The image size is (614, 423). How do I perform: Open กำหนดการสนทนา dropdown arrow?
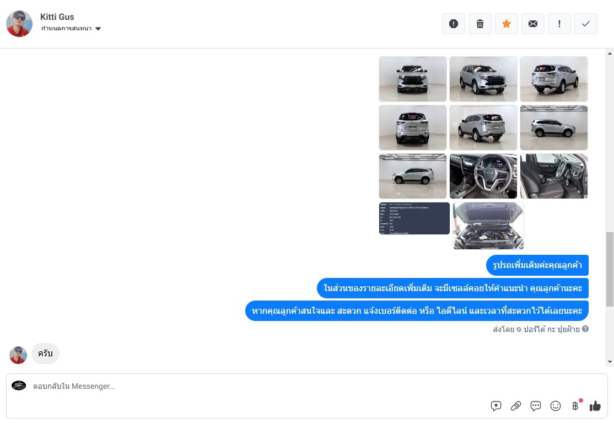(98, 29)
